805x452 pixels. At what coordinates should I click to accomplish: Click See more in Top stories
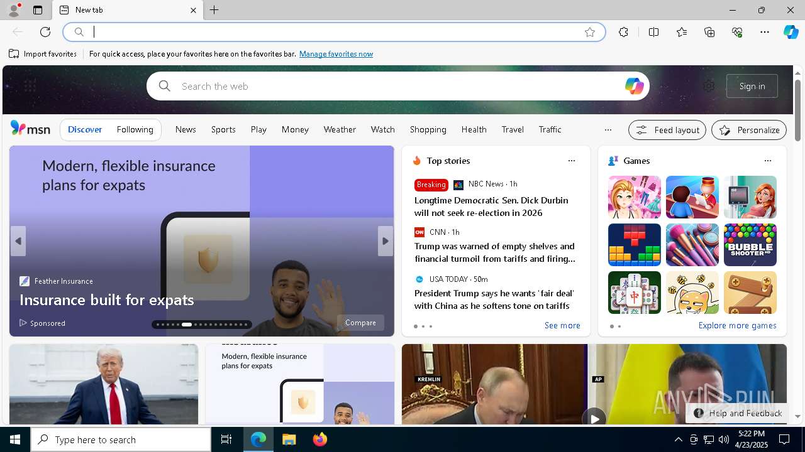click(x=562, y=325)
